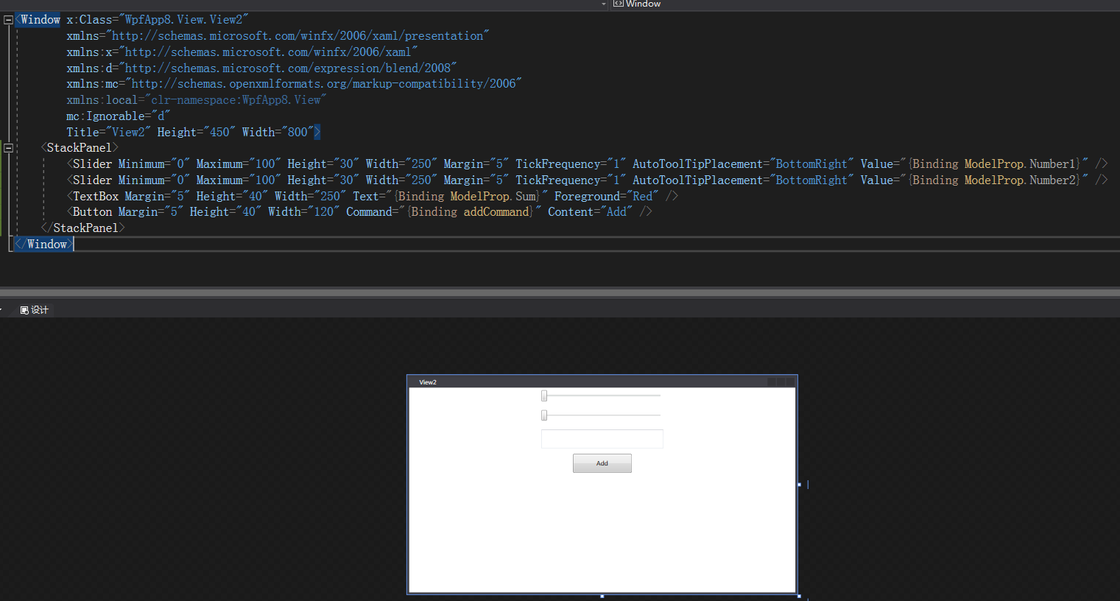
Task: Click the markup-compatibility/2006 namespace URL
Action: 324,84
